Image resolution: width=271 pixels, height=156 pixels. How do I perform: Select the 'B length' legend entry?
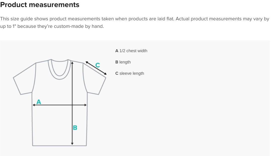[x=123, y=62]
